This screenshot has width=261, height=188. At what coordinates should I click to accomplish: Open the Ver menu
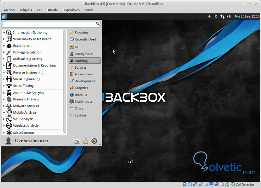coord(39,10)
